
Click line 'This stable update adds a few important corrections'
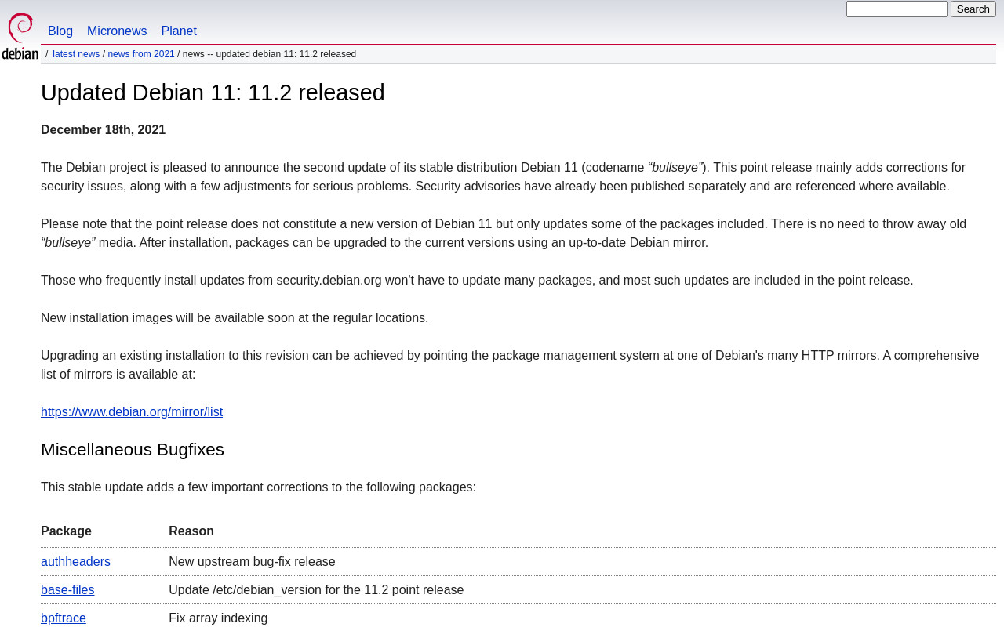click(x=258, y=487)
